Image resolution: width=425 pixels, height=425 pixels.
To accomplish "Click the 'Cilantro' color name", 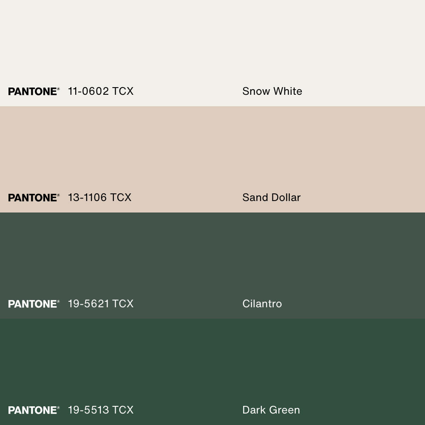I will [262, 304].
